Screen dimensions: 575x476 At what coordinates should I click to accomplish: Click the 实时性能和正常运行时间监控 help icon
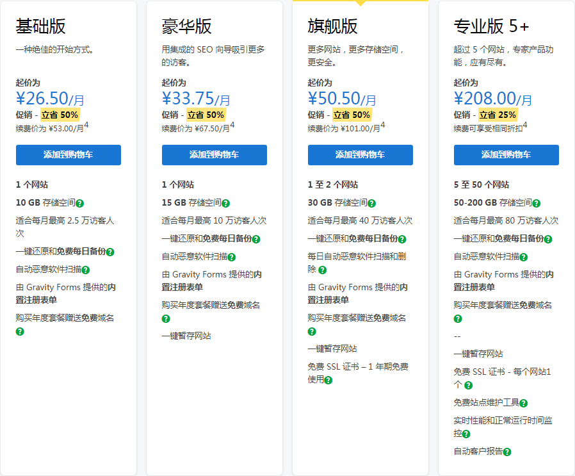(x=466, y=432)
